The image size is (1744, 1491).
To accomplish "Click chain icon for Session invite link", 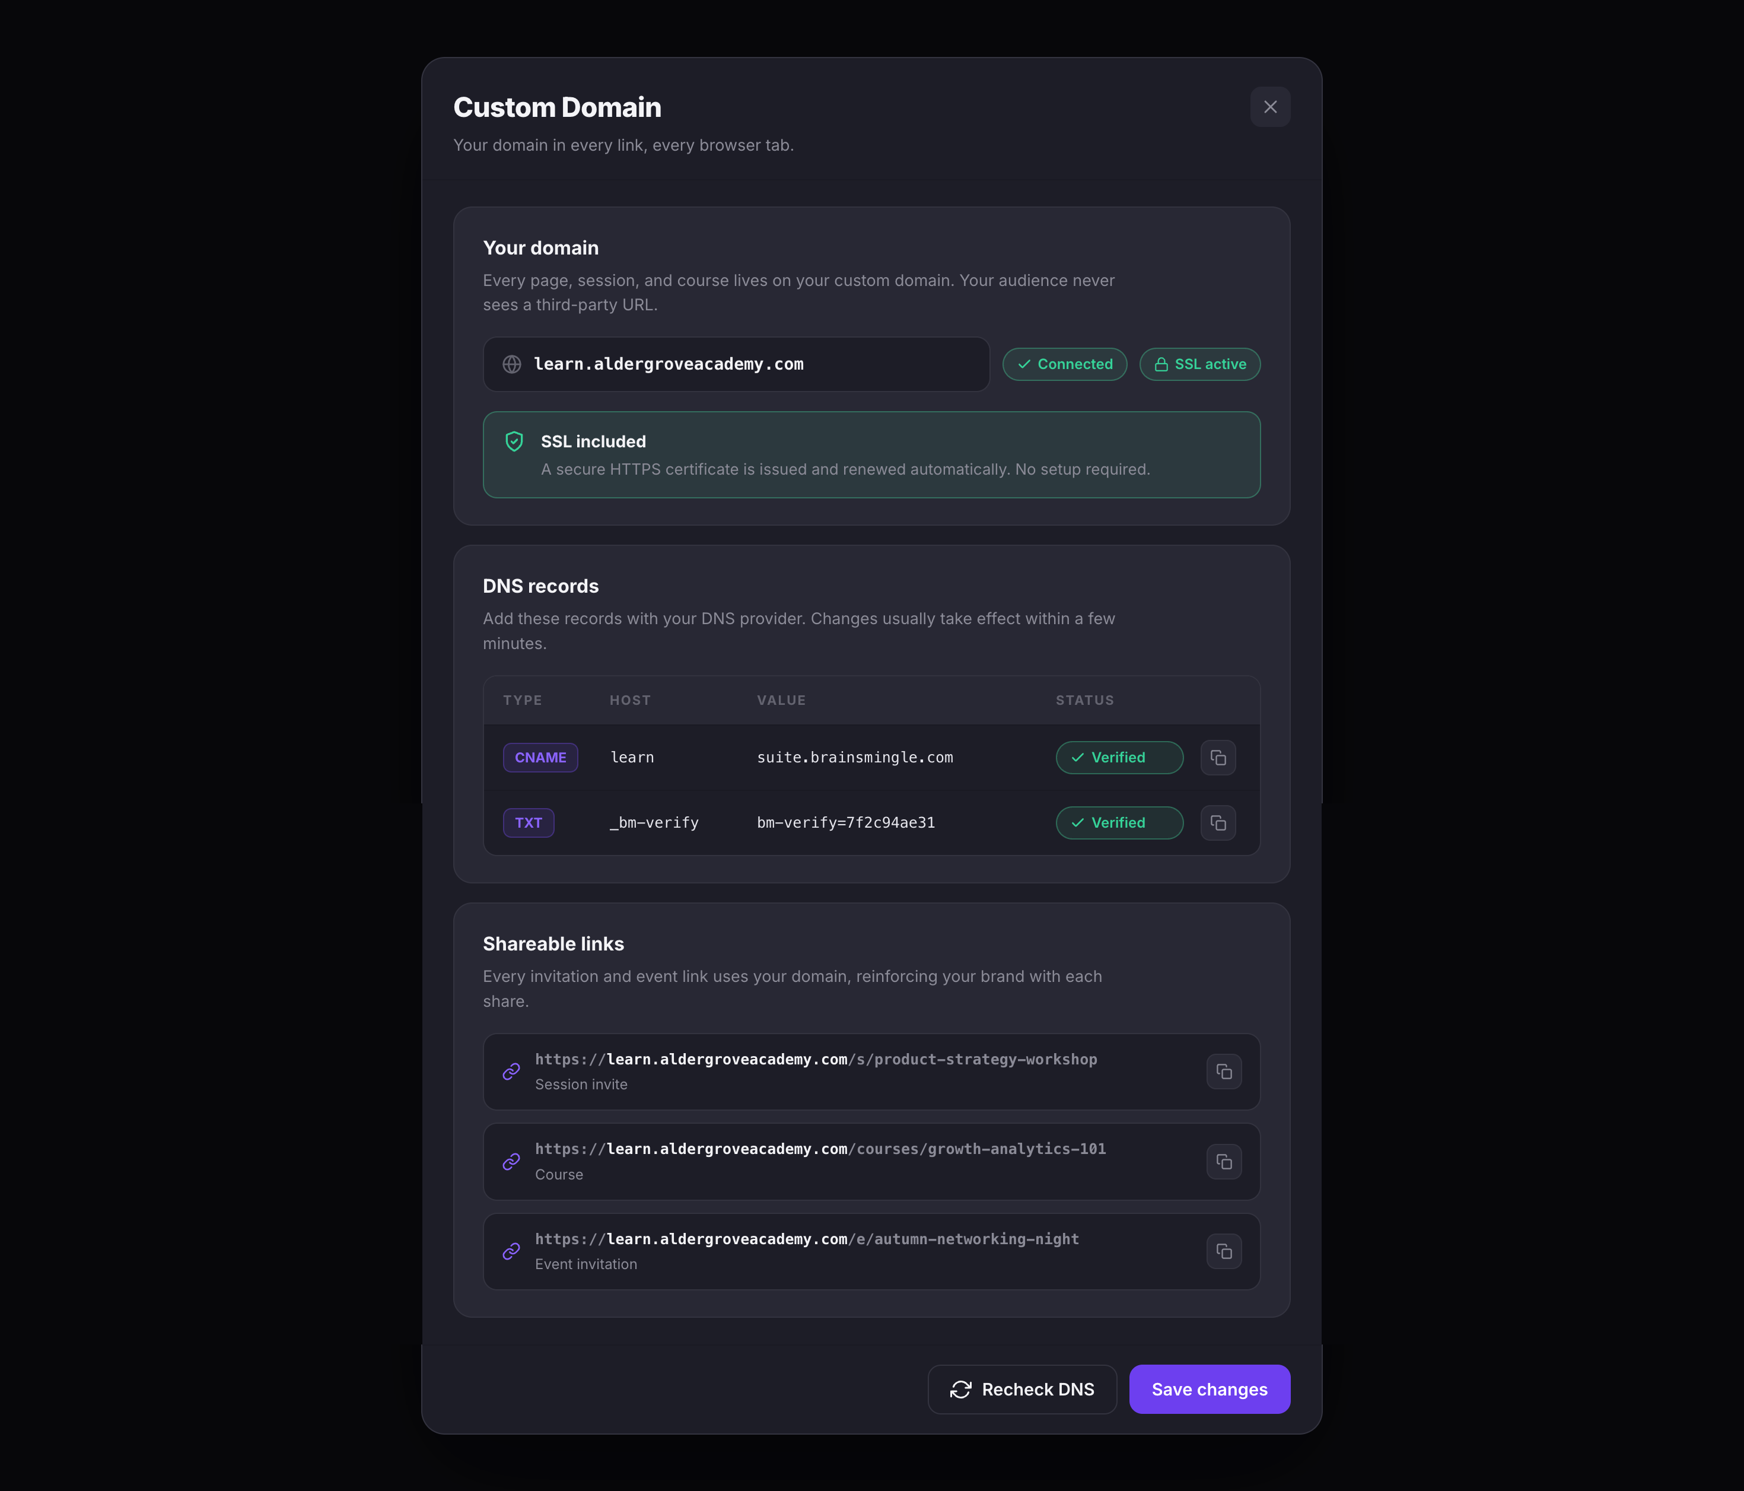I will pyautogui.click(x=511, y=1072).
